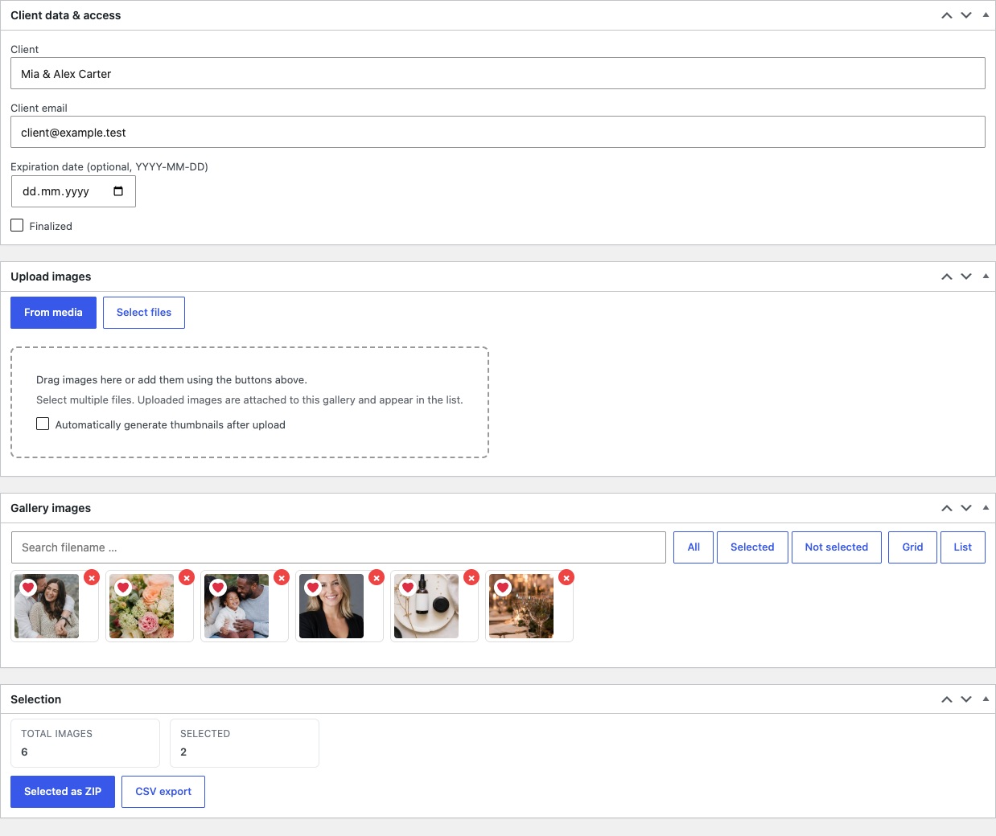Collapse the Gallery images panel
The height and width of the screenshot is (836, 996).
coord(986,508)
